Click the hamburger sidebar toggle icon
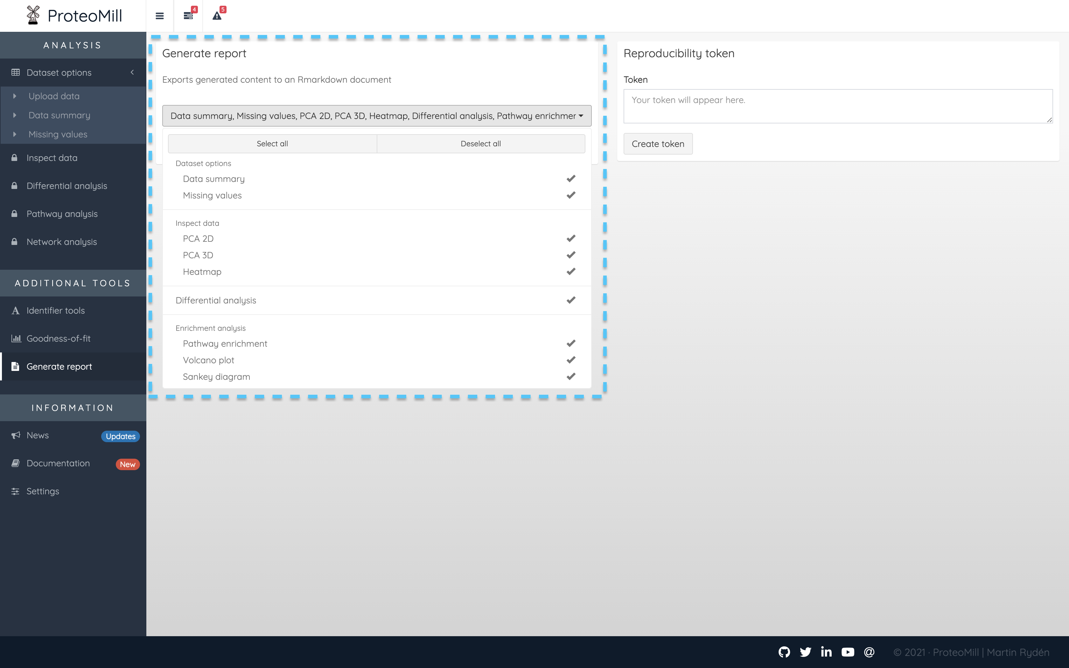This screenshot has width=1069, height=668. click(x=159, y=16)
